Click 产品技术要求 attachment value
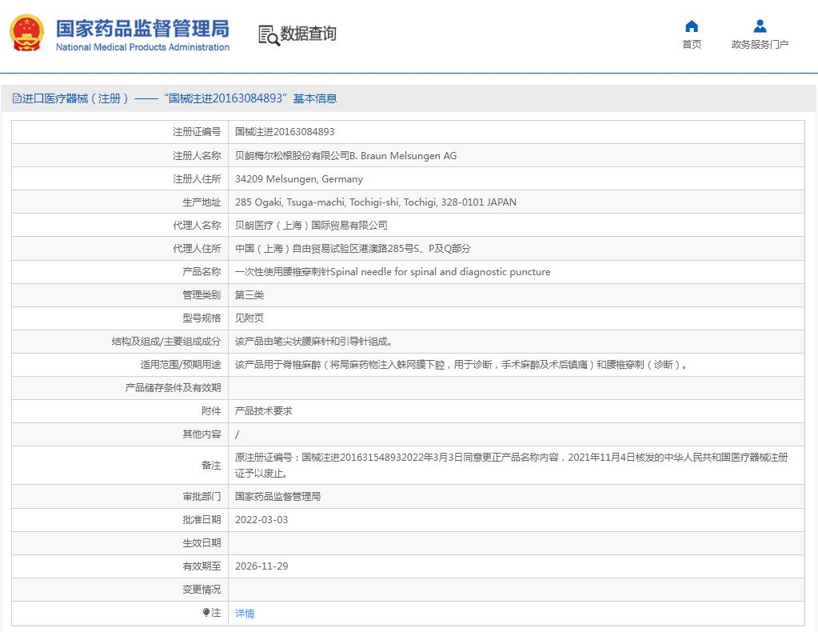The height and width of the screenshot is (632, 818). click(263, 411)
